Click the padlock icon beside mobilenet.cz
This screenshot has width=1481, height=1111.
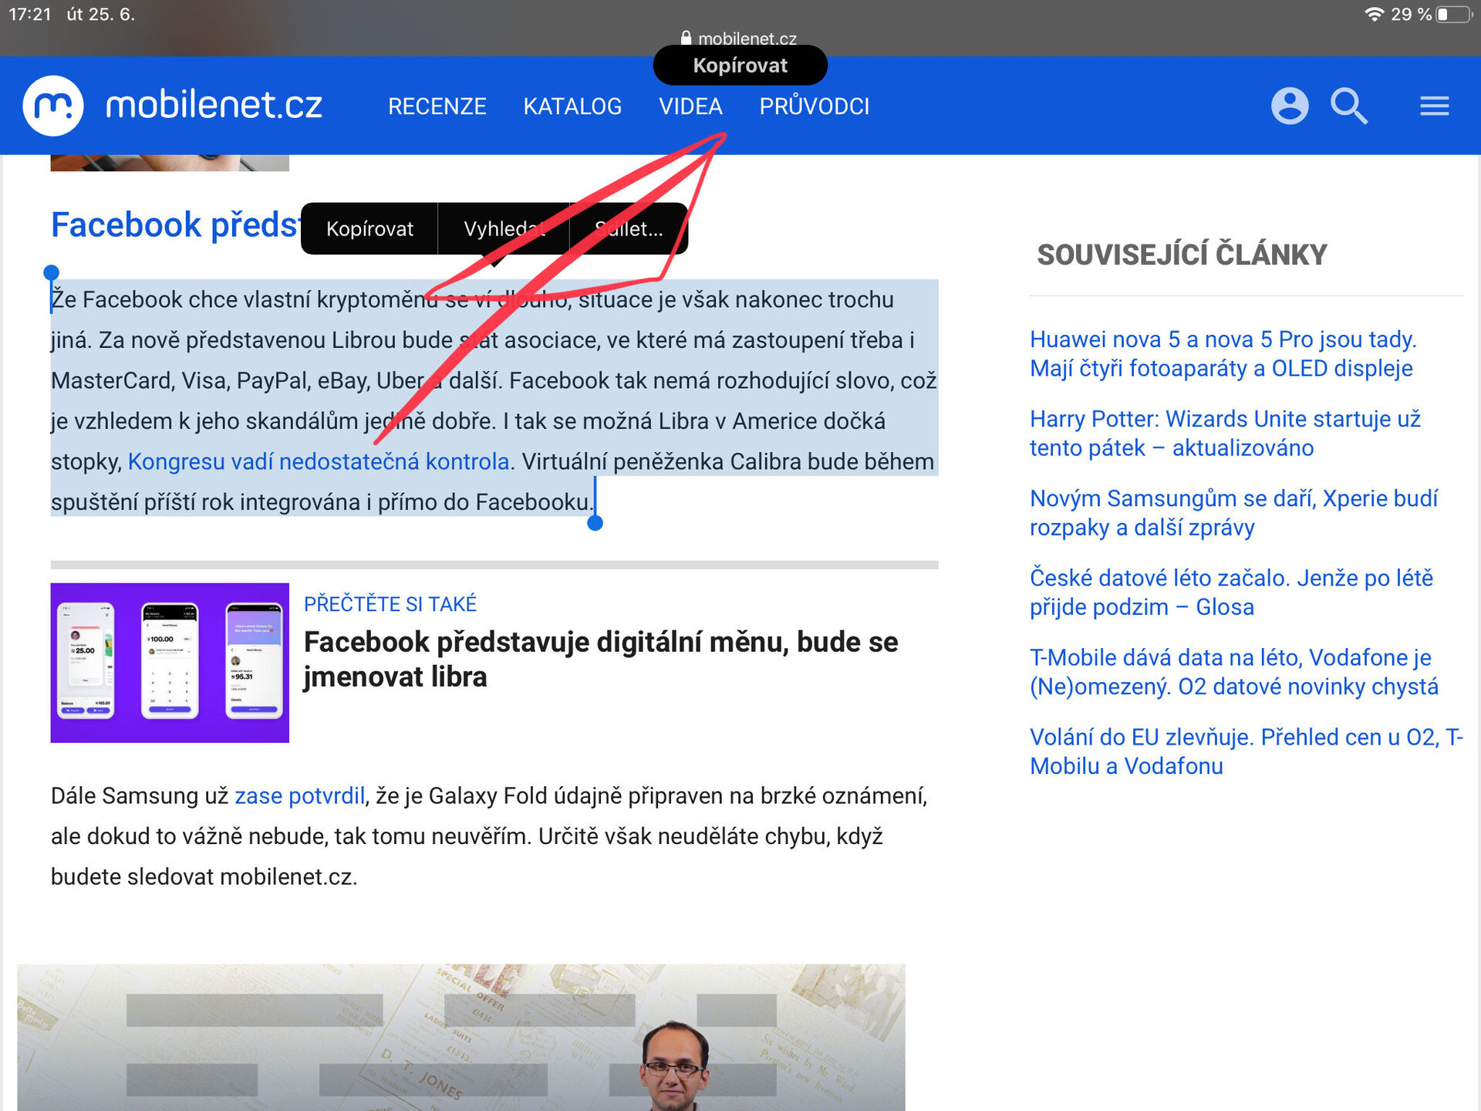[x=685, y=37]
